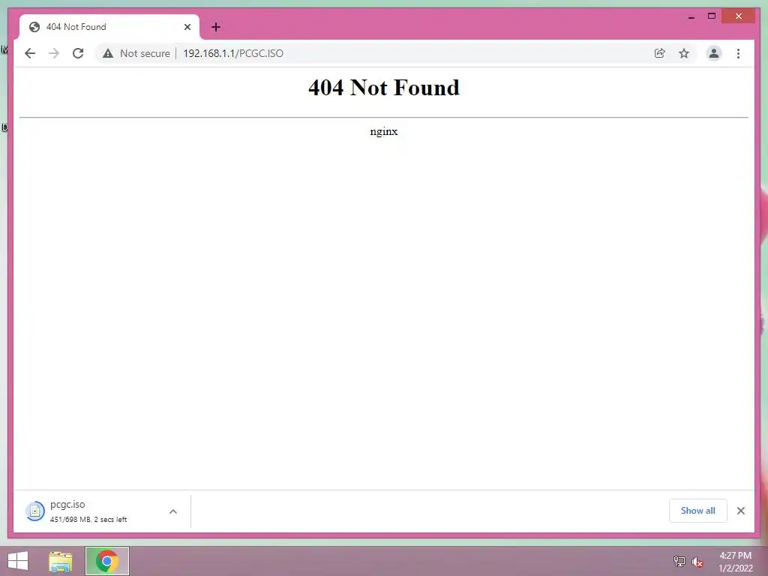Viewport: 768px width, 576px height.
Task: Open the Windows Start button
Action: (18, 561)
